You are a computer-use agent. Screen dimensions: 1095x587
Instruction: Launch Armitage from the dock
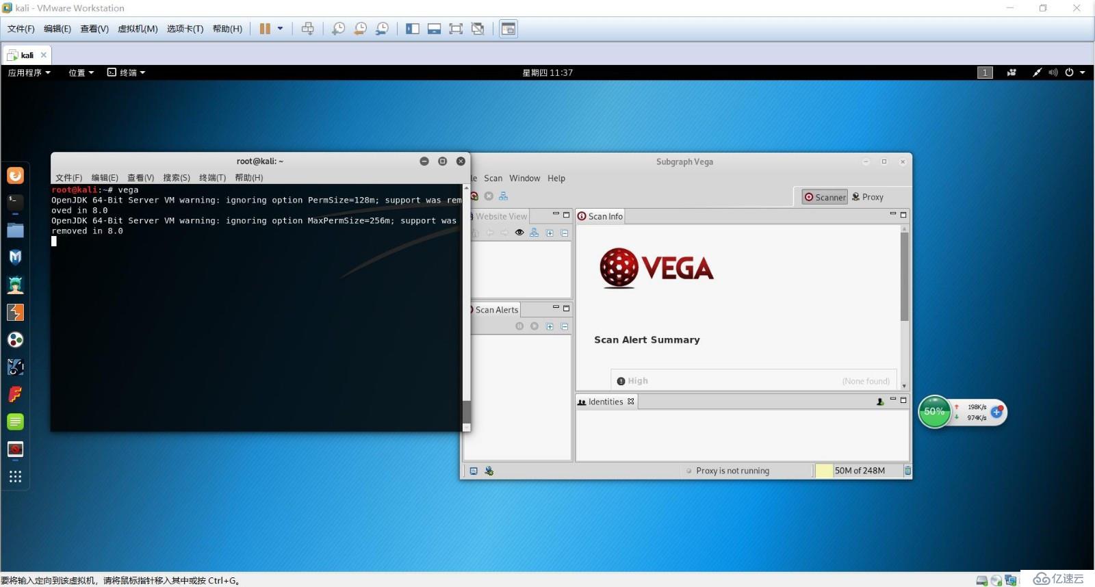(x=15, y=285)
